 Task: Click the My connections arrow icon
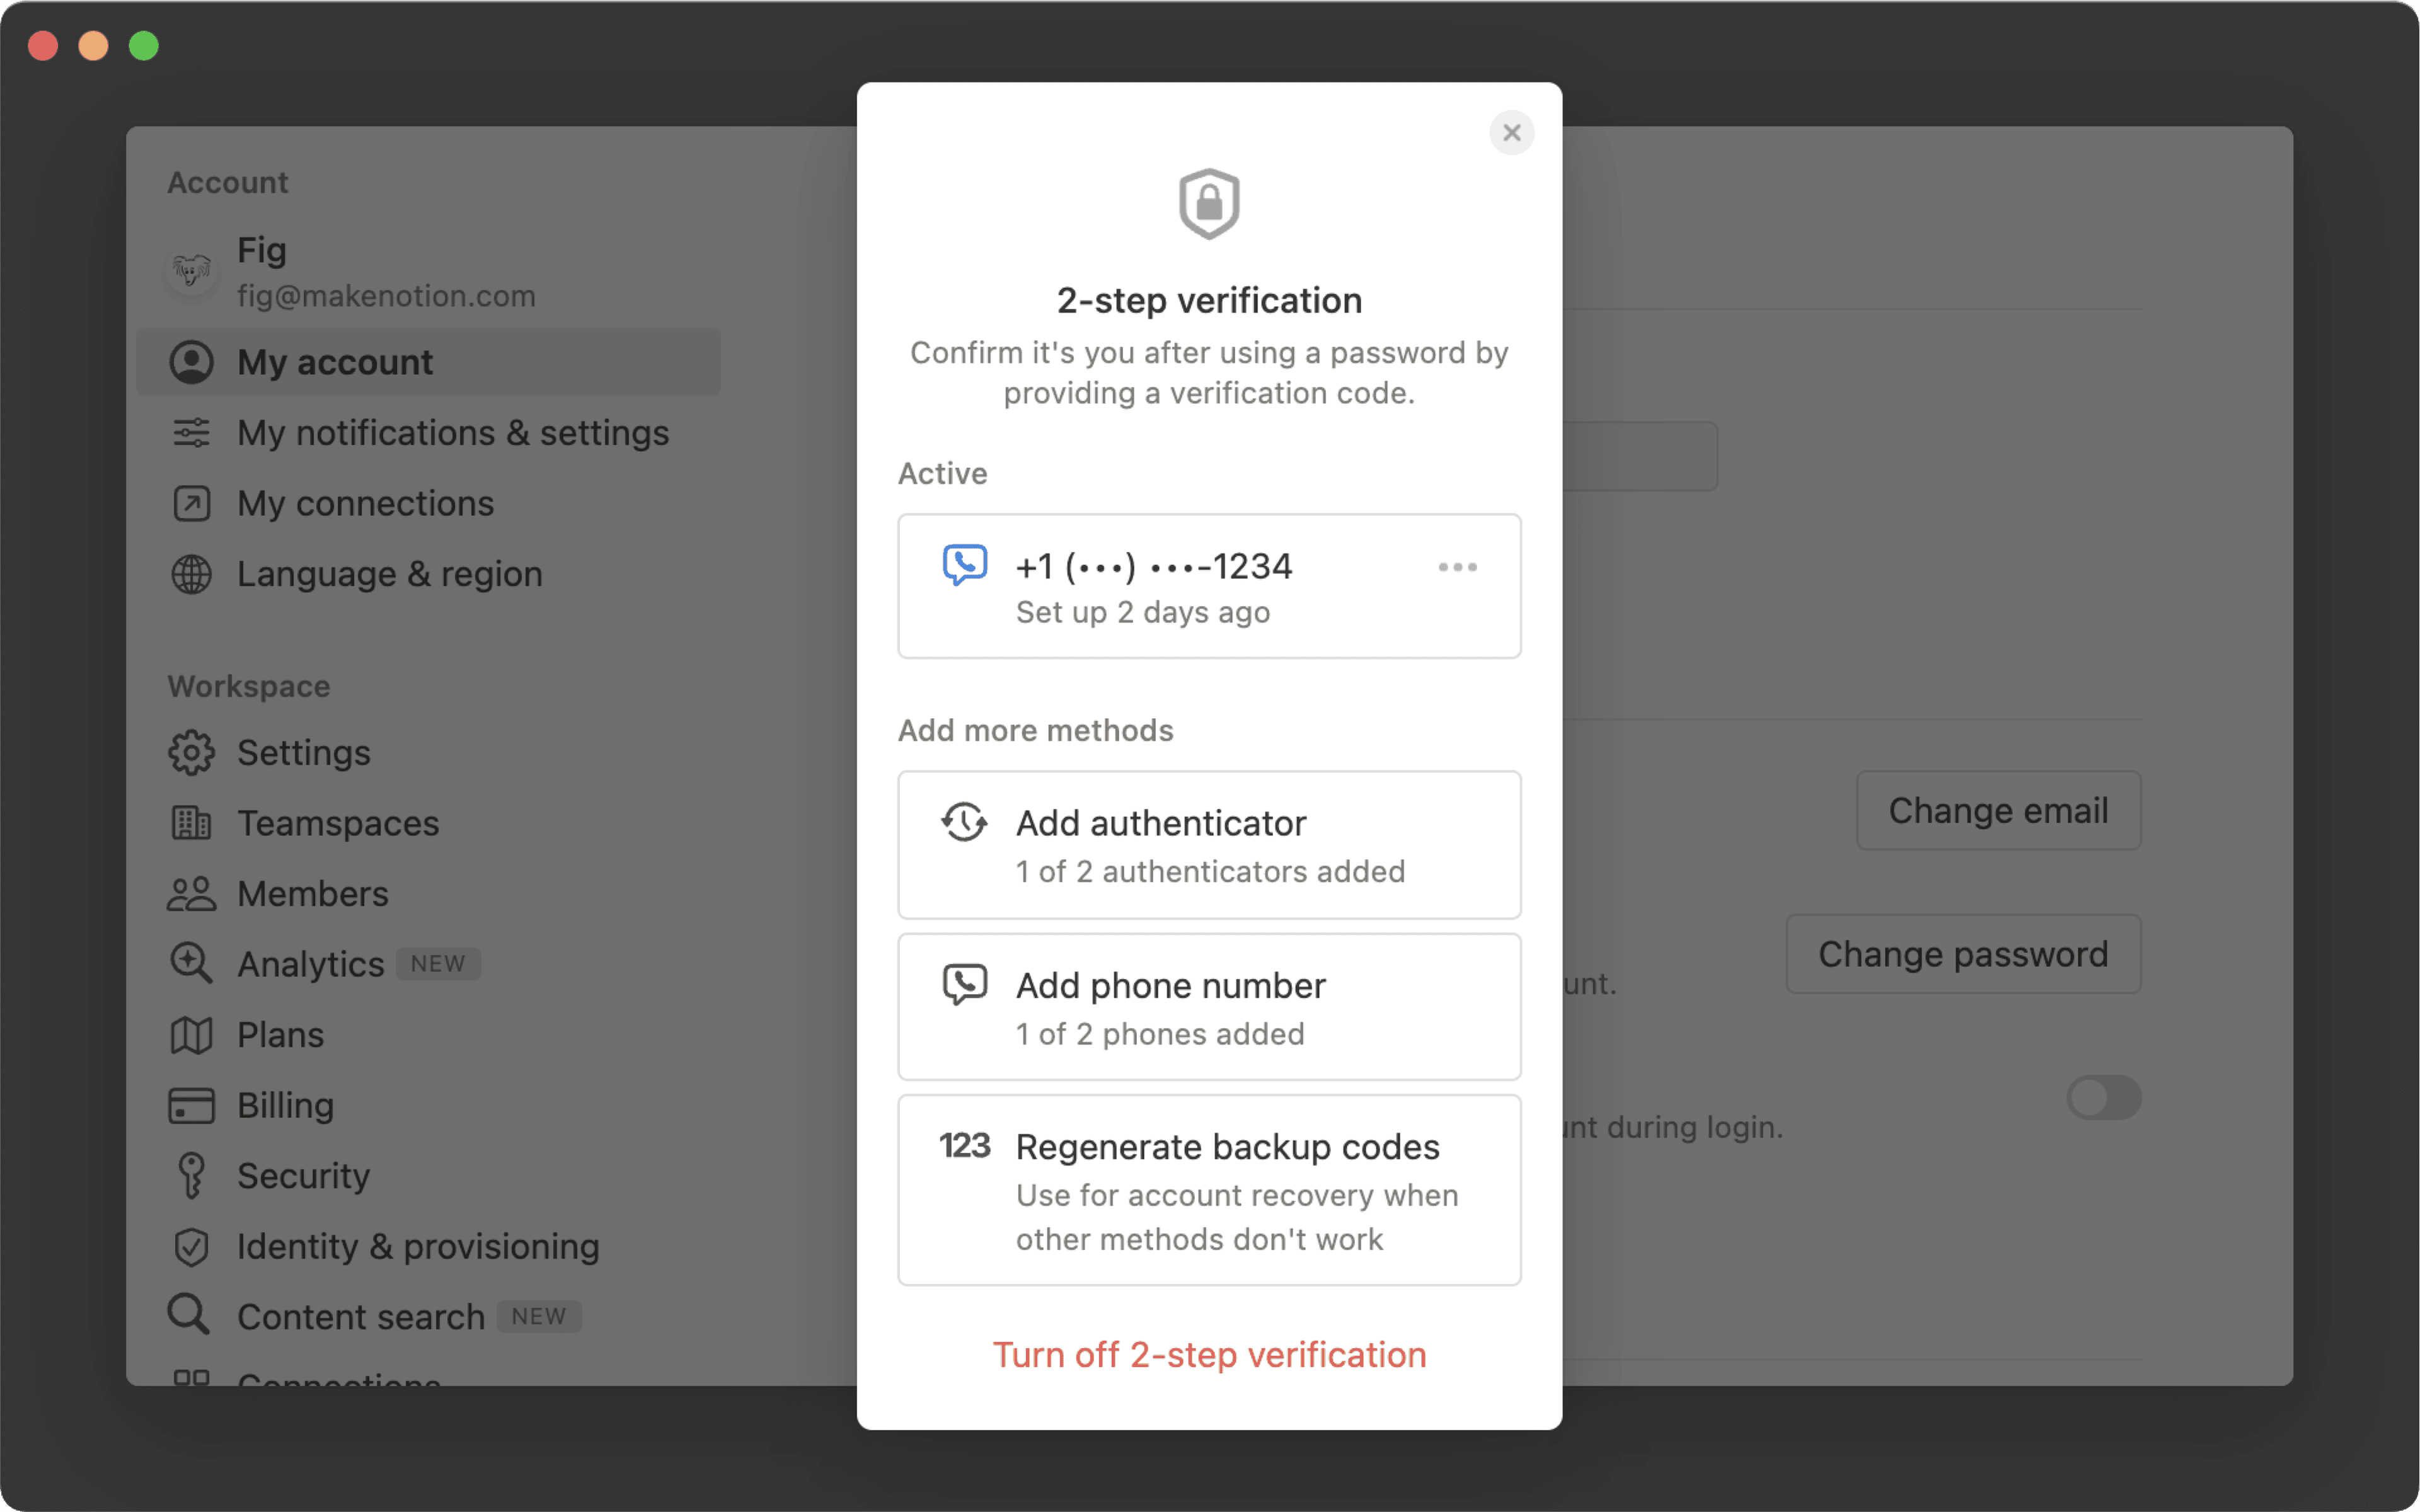[x=191, y=503]
